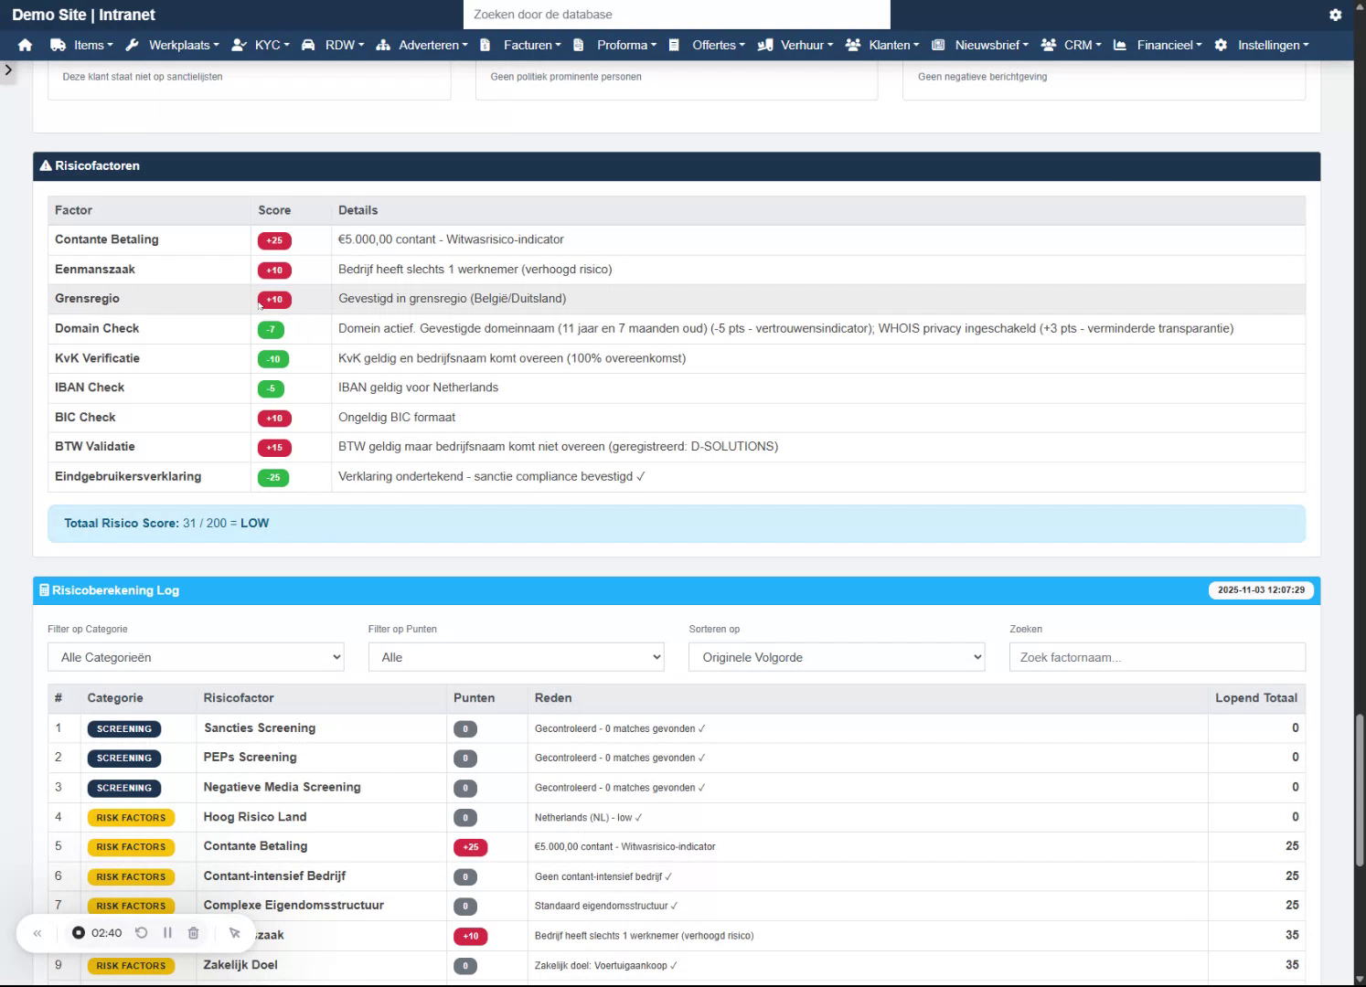Click SCREENING badge in Sancties Screening row

click(124, 729)
